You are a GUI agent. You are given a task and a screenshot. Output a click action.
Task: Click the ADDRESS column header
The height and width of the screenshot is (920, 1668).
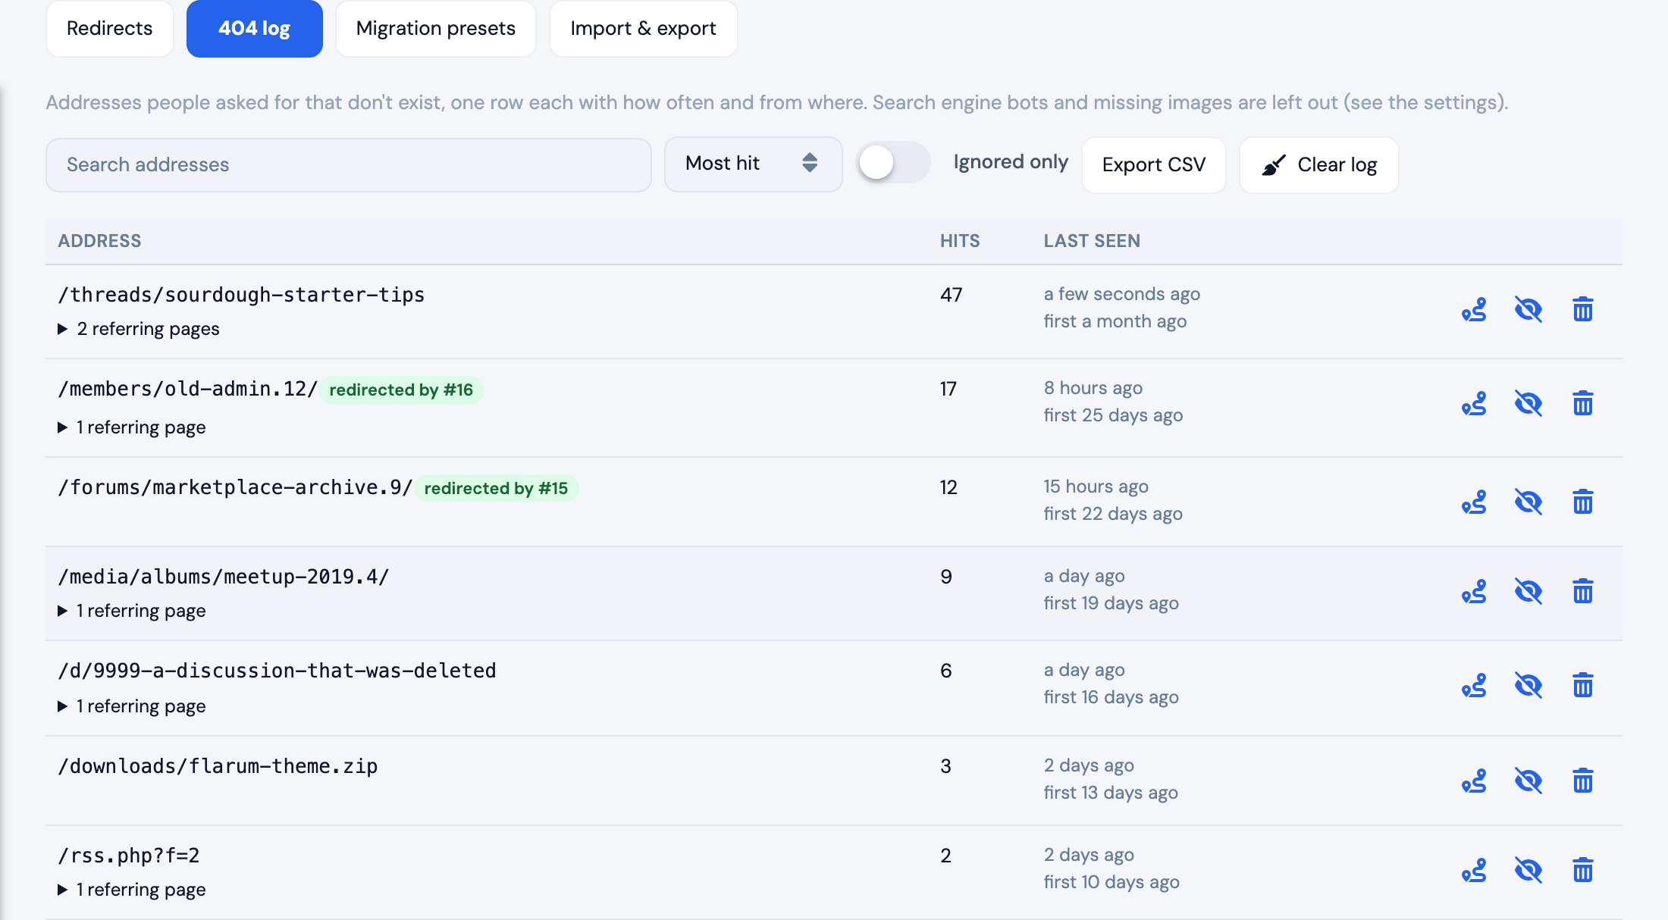pos(99,241)
